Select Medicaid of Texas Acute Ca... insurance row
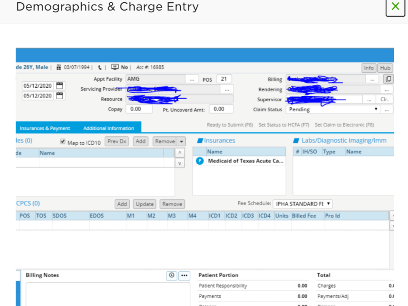The image size is (408, 306). coord(239,161)
